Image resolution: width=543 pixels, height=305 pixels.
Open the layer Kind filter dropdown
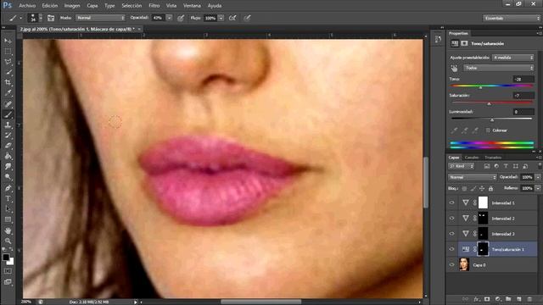[x=462, y=166]
